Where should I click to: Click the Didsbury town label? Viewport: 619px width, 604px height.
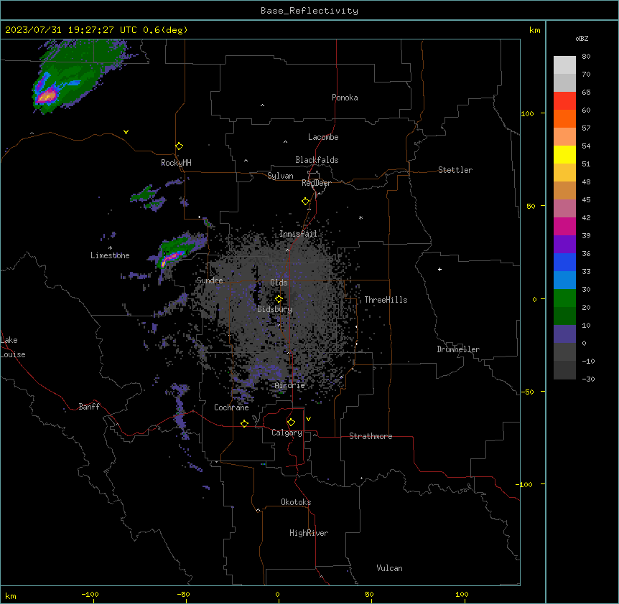[275, 309]
